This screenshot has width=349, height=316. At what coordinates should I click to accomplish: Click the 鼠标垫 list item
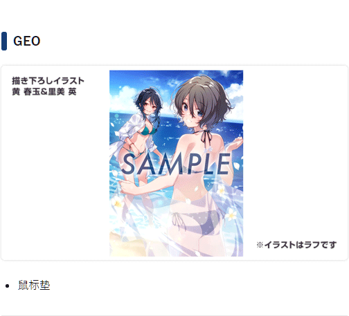point(34,285)
